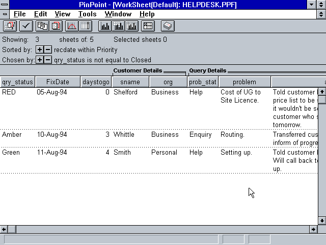Click the Enquiry prob_stat cell
The image size is (326, 245).
pos(200,135)
